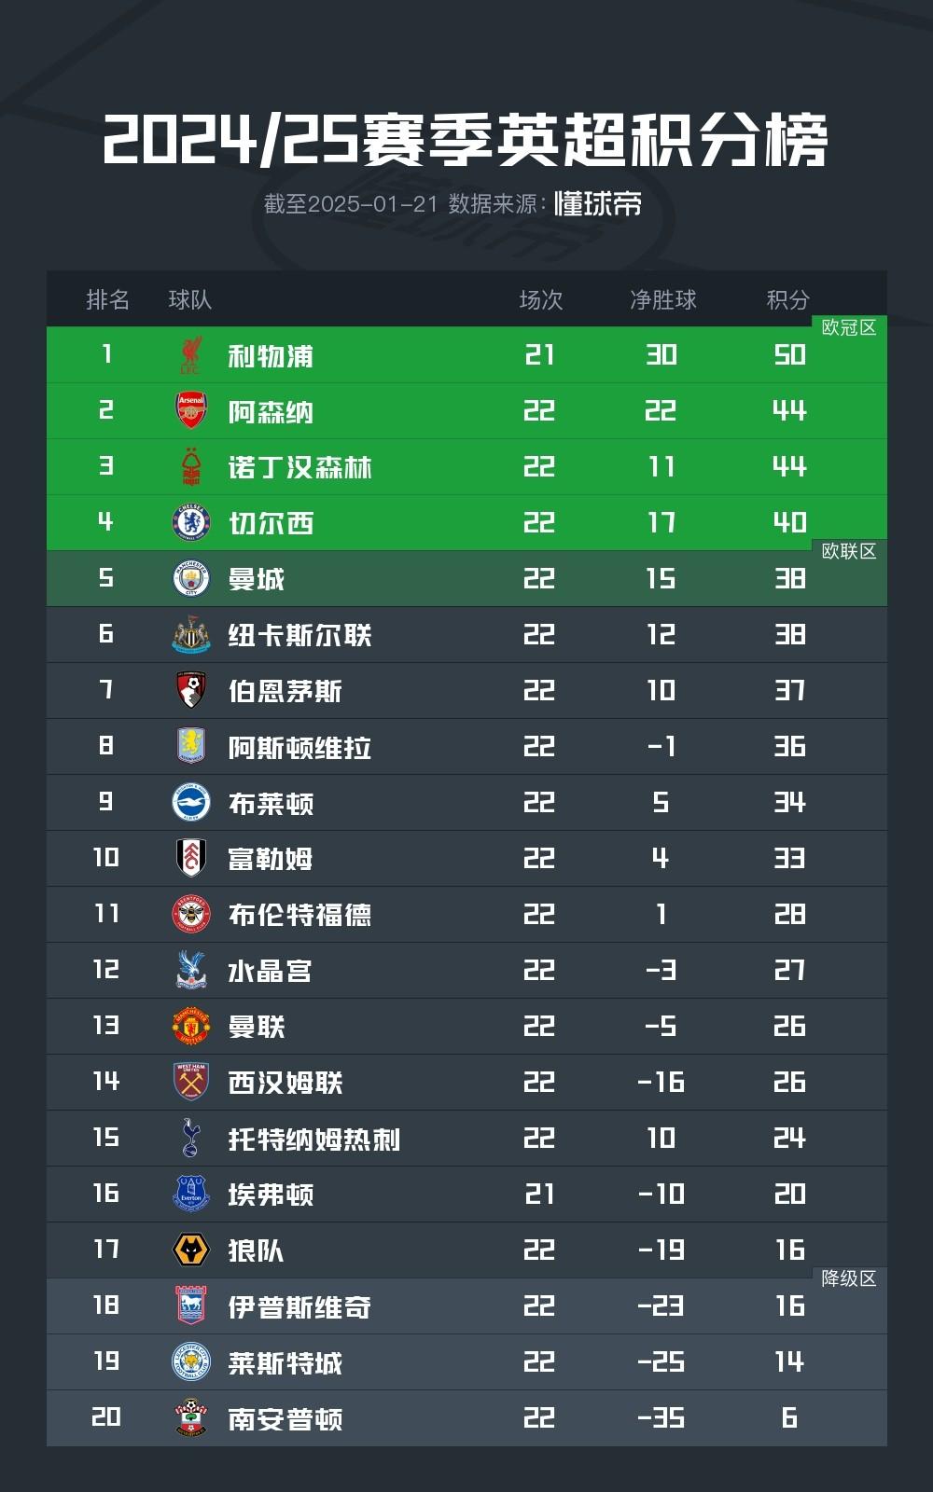Viewport: 933px width, 1492px height.
Task: Click the Chelsea club crest icon
Action: [190, 523]
